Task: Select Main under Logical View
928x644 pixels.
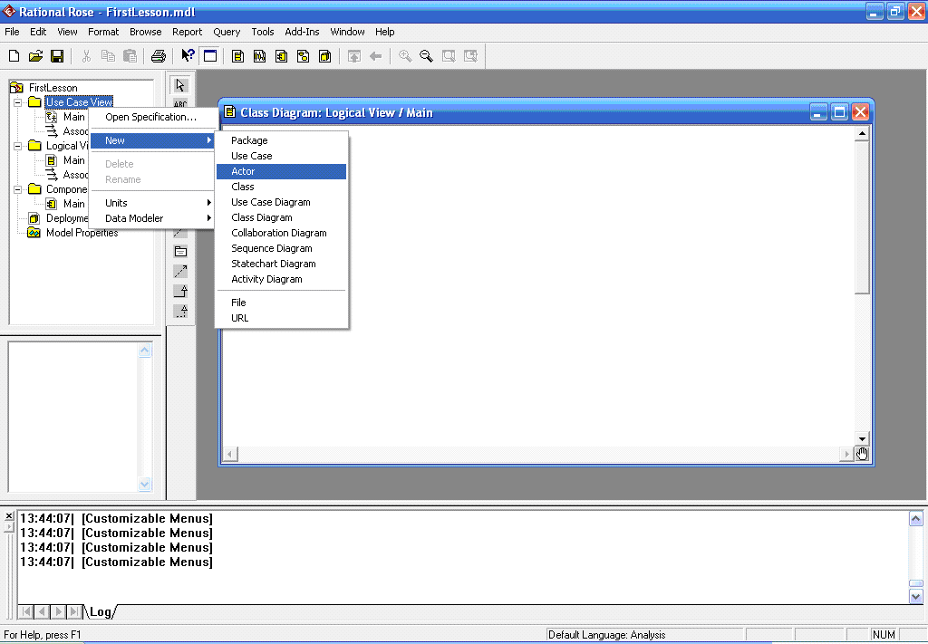Action: (x=74, y=160)
